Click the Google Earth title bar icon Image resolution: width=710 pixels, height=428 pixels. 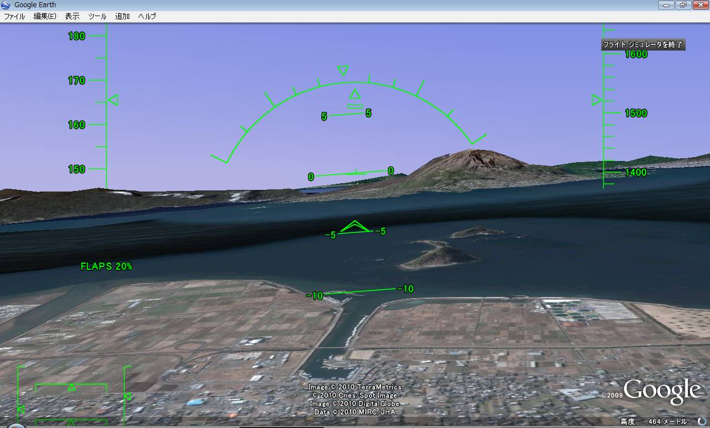(x=6, y=5)
